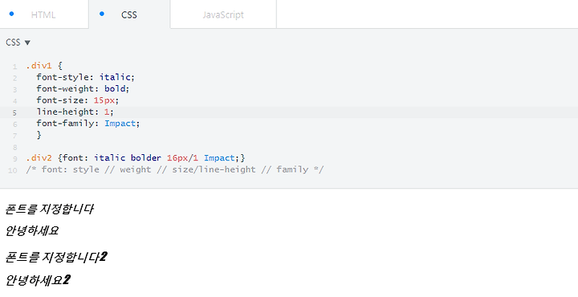The image size is (578, 297).
Task: Click the closing brace on line 7
Action: [x=39, y=135]
